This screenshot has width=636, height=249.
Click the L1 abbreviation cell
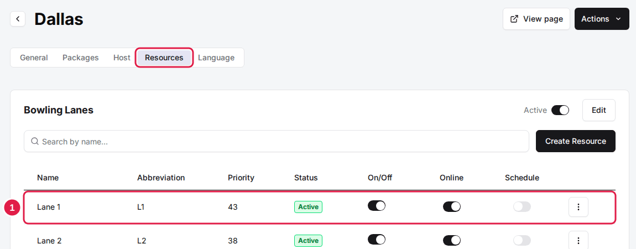[140, 207]
